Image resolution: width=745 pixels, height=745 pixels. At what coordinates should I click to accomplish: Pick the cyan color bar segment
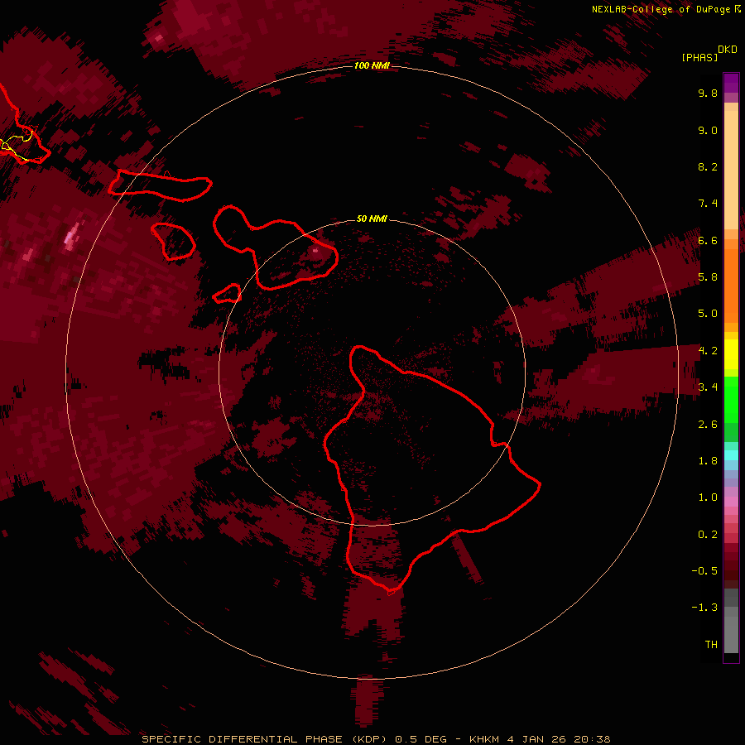coord(731,455)
